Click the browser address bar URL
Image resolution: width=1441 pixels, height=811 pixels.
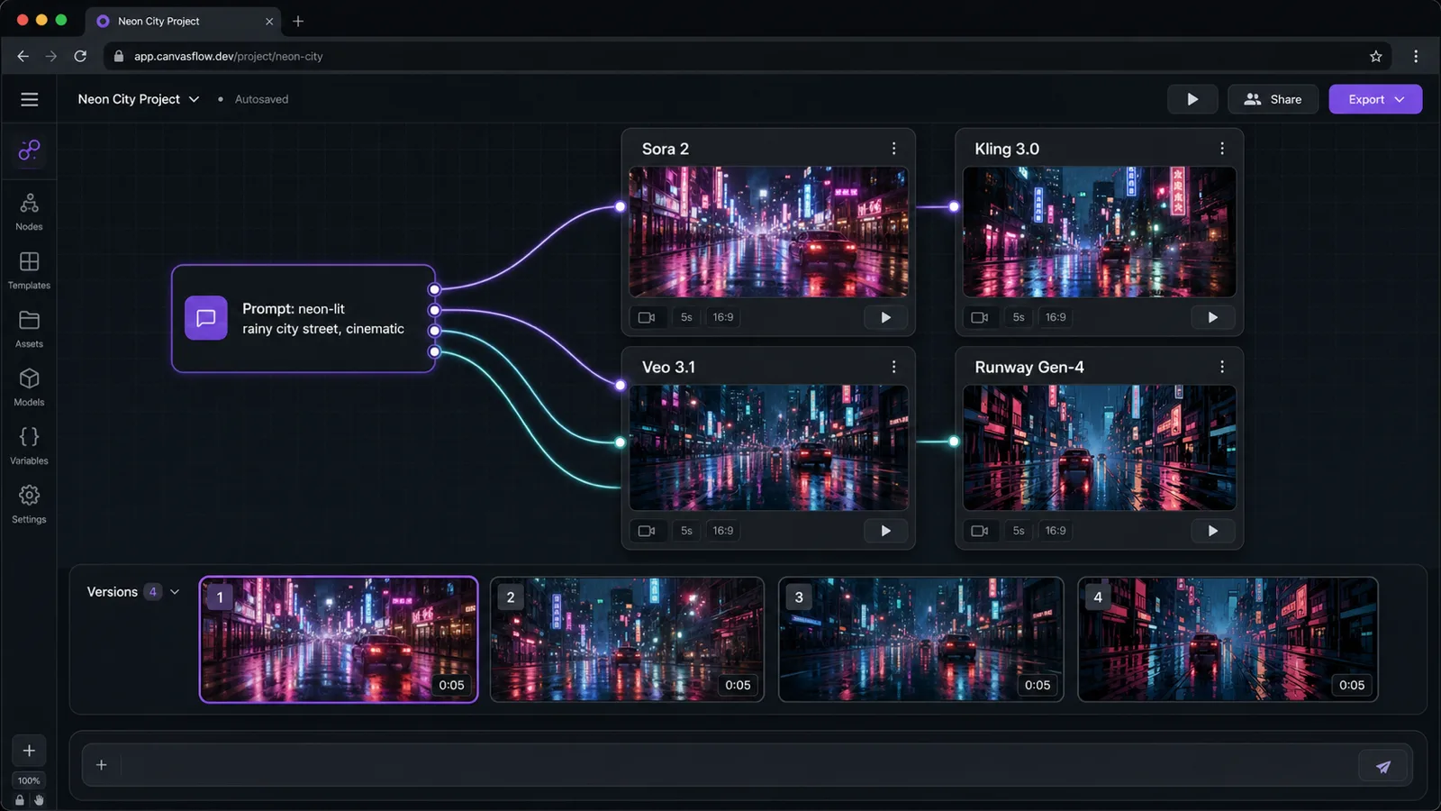(x=229, y=56)
